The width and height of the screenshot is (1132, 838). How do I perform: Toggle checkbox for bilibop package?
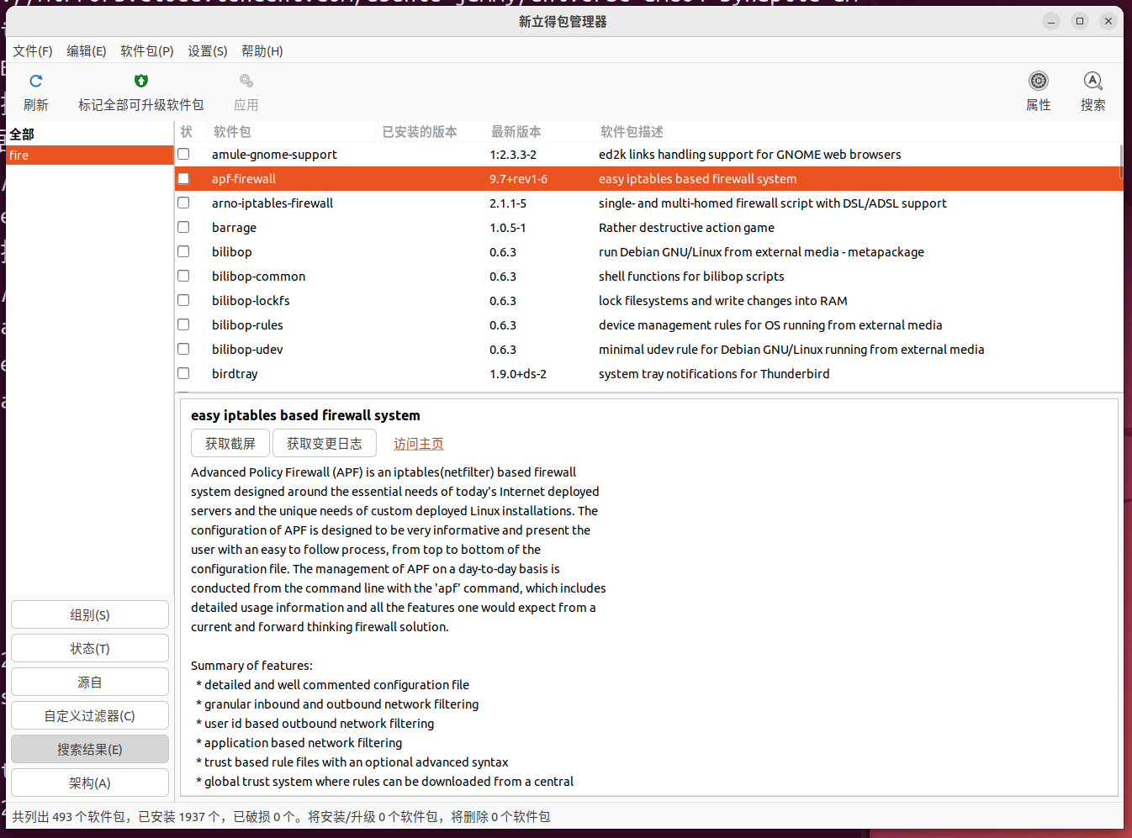pyautogui.click(x=183, y=251)
